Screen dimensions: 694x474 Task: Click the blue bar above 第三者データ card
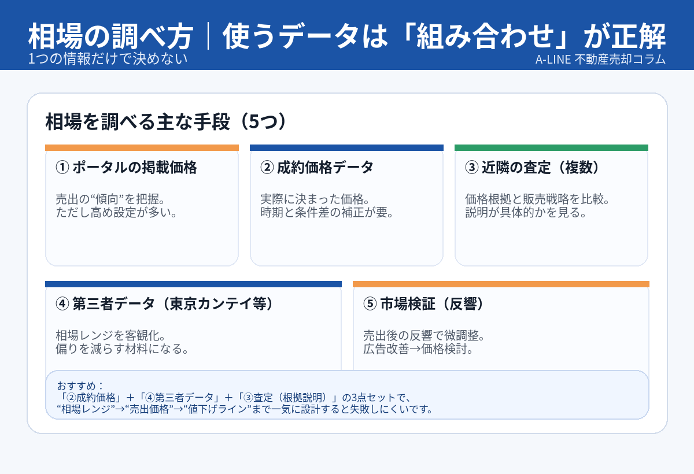193,284
